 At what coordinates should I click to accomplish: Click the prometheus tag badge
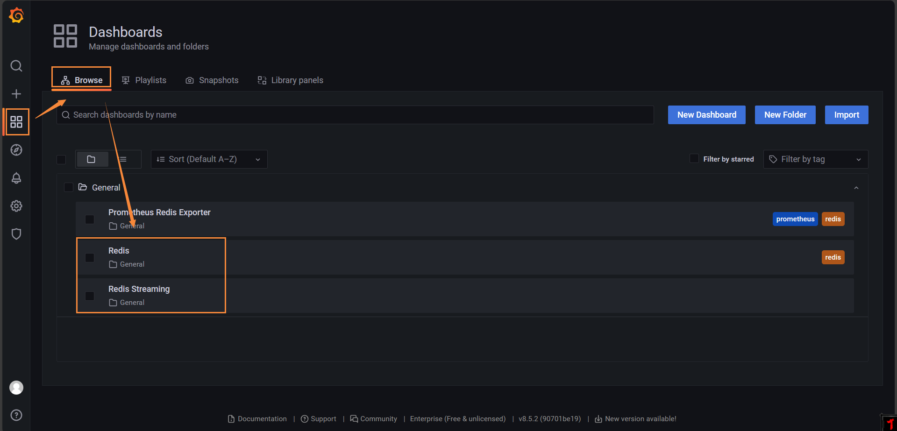[795, 219]
